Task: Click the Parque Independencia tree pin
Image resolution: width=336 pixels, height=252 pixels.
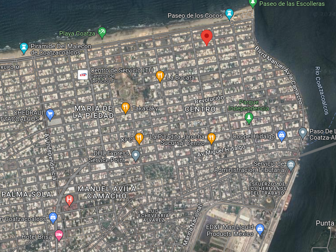Action: click(x=249, y=118)
